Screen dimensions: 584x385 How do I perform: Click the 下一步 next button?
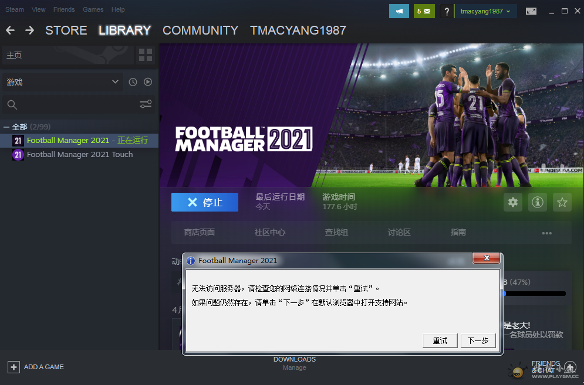pyautogui.click(x=478, y=340)
